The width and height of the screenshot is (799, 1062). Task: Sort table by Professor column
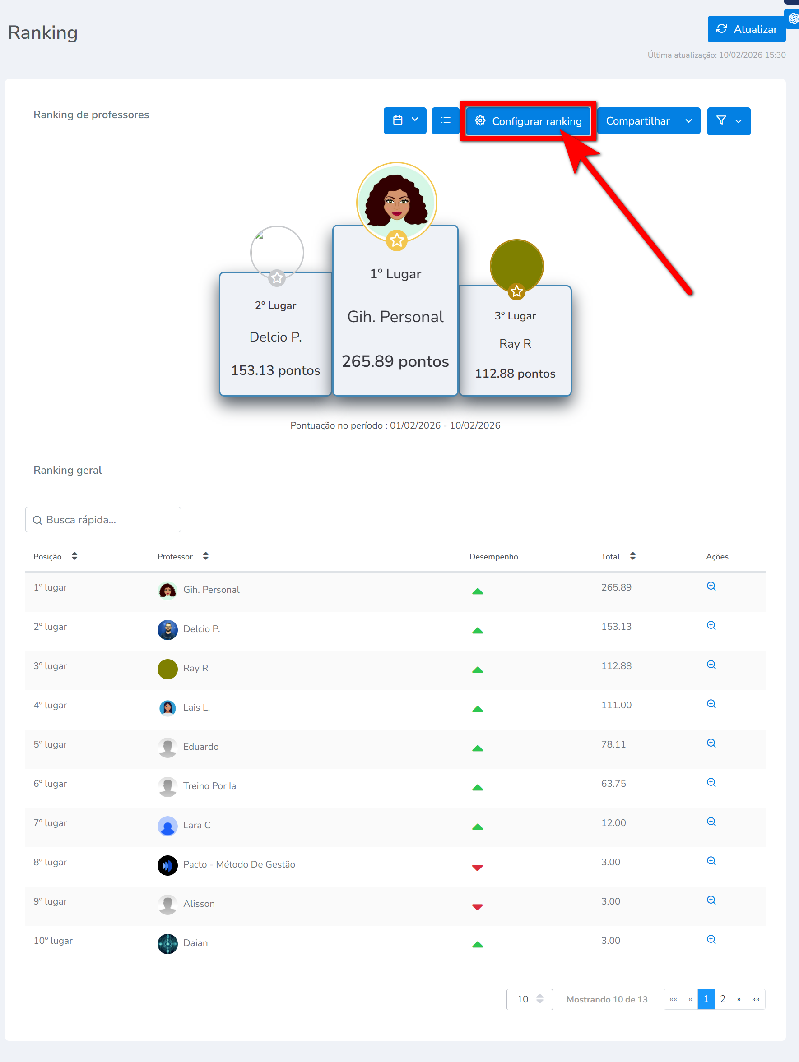(206, 556)
